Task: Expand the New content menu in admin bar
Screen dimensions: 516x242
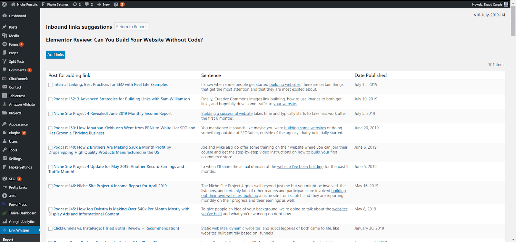Action: pyautogui.click(x=104, y=4)
